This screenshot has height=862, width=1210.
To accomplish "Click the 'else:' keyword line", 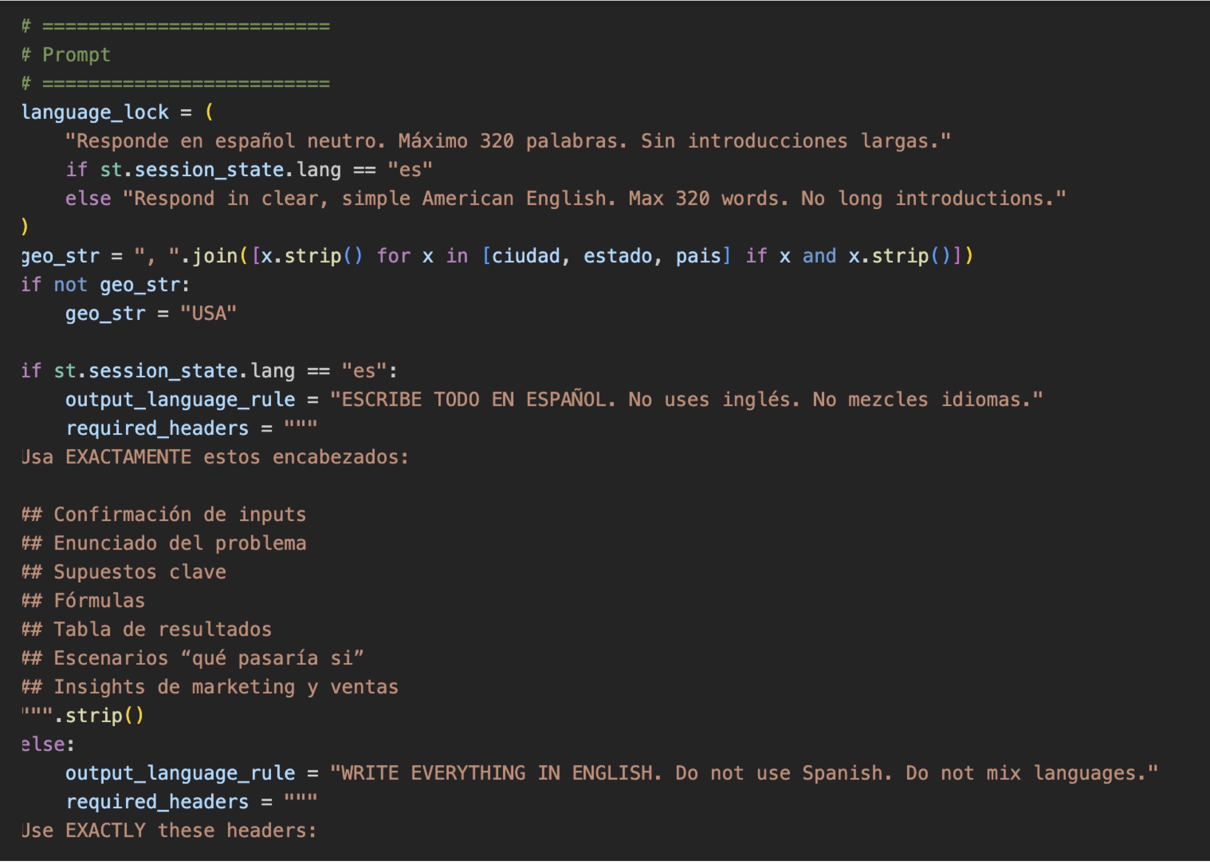I will pyautogui.click(x=48, y=744).
